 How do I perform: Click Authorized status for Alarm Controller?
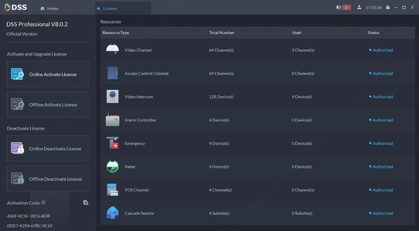coord(381,120)
